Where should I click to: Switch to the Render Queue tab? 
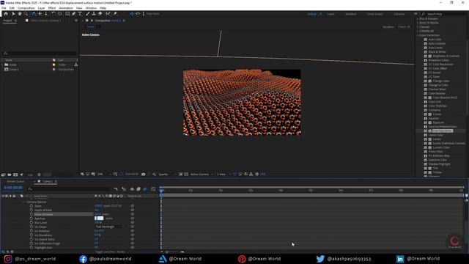(x=15, y=181)
